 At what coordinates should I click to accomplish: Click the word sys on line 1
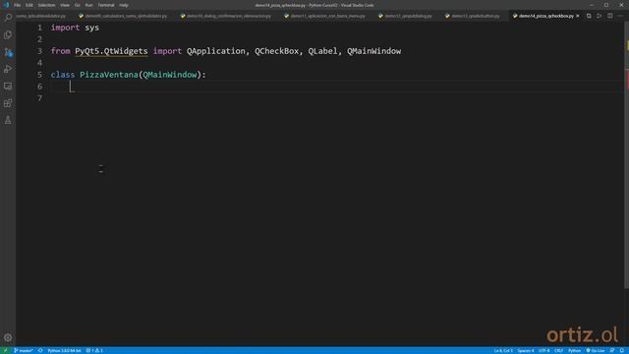91,28
